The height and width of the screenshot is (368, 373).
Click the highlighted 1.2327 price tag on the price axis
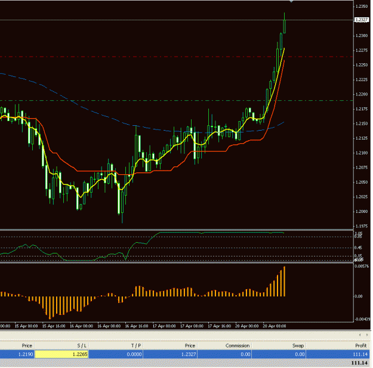pyautogui.click(x=362, y=20)
